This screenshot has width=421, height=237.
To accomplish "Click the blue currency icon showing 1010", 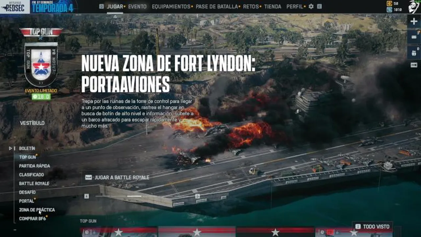I will [389, 10].
